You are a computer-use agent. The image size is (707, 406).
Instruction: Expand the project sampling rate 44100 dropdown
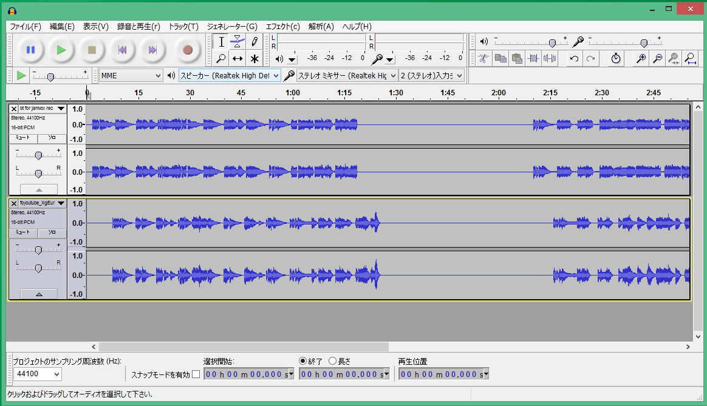tap(38, 374)
